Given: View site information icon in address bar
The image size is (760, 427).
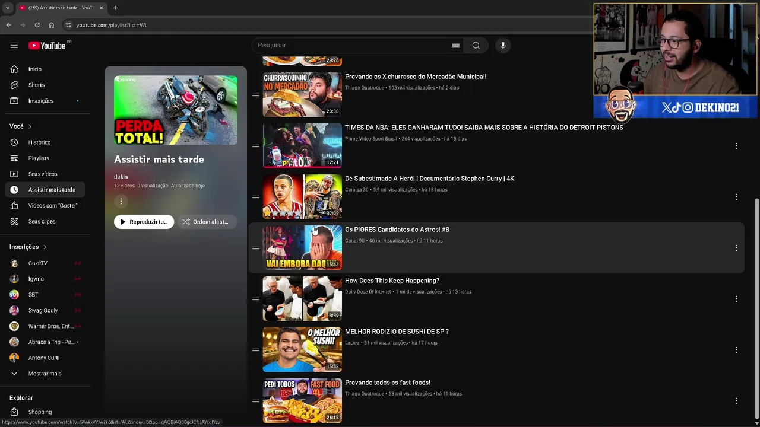Looking at the screenshot, I should pyautogui.click(x=68, y=25).
